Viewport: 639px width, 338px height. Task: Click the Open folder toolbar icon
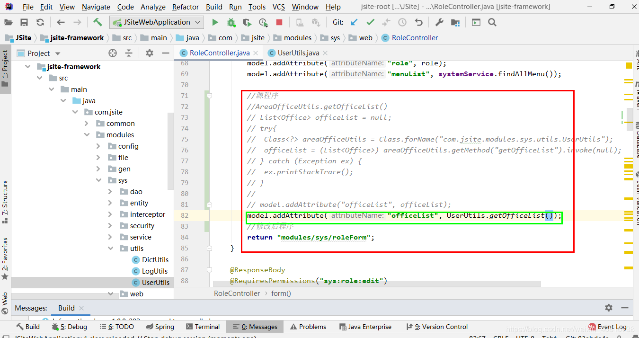tap(8, 22)
